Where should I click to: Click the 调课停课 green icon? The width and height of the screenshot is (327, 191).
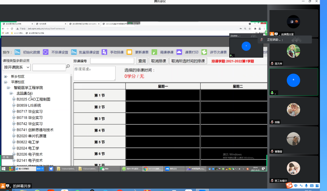pyautogui.click(x=154, y=52)
